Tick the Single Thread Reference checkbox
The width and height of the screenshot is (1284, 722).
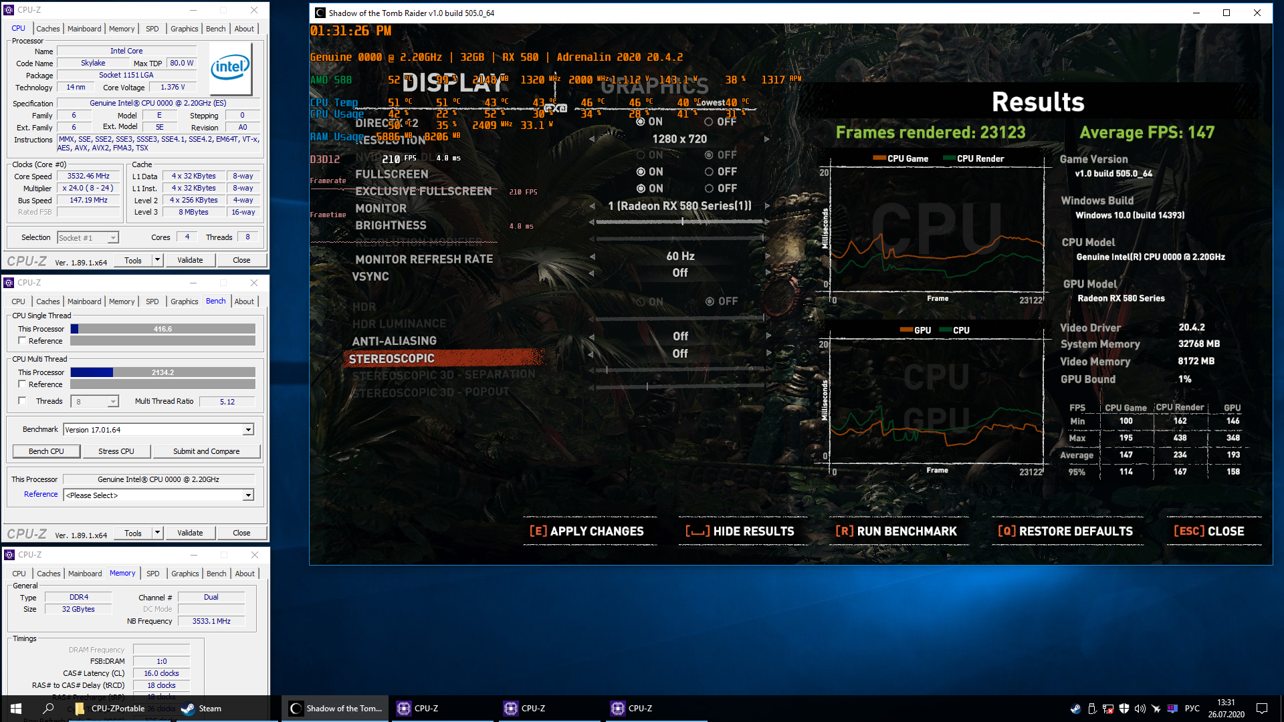(x=22, y=341)
